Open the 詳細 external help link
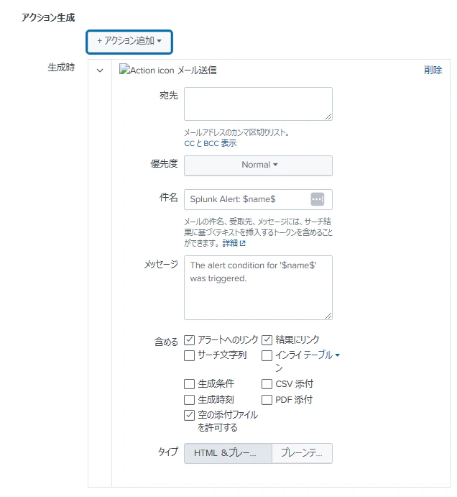457x497 pixels. tap(234, 243)
